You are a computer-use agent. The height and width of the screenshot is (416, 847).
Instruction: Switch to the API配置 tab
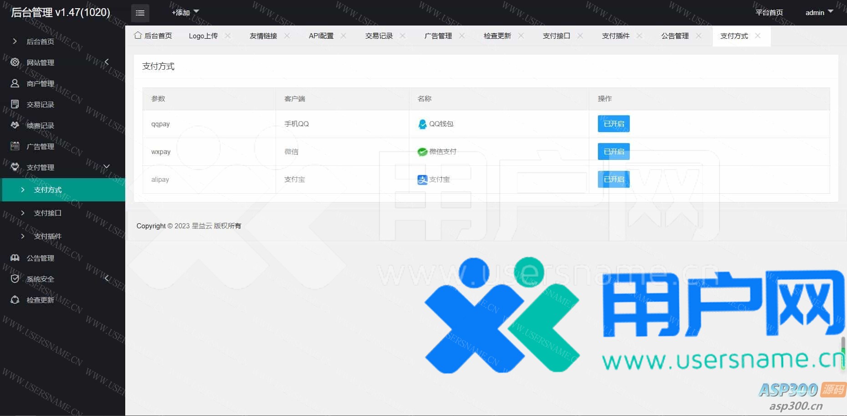coord(321,36)
